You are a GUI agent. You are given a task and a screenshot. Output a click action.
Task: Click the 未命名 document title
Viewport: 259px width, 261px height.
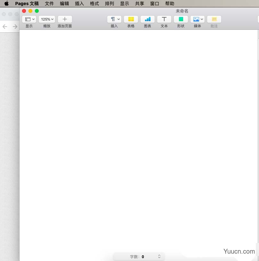182,11
